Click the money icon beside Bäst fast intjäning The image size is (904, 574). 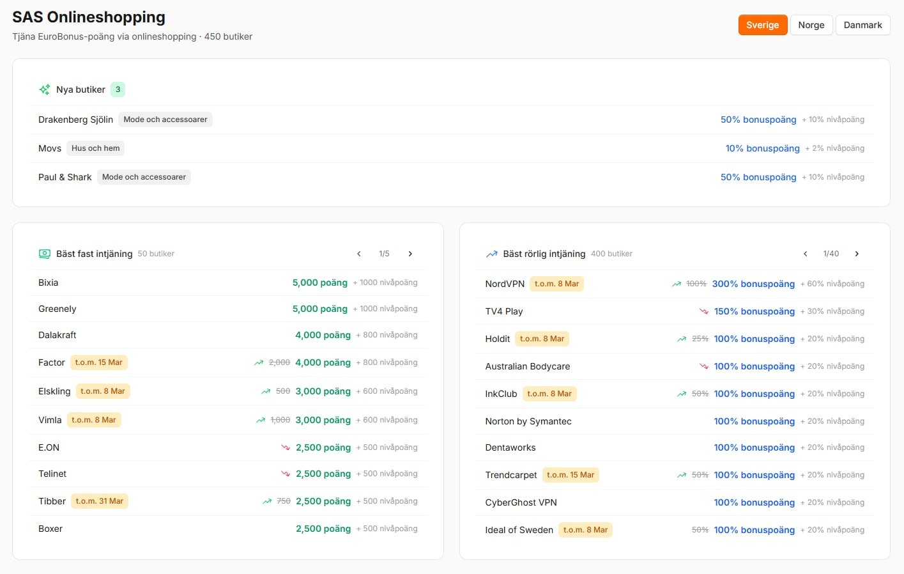(44, 254)
